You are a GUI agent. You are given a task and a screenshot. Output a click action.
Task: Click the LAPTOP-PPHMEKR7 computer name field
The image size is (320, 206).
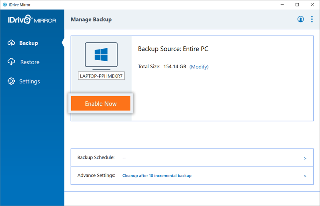(x=102, y=76)
